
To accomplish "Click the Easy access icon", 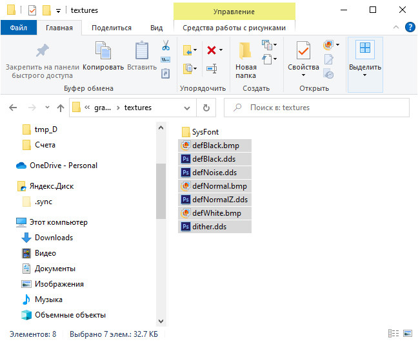I will 267,59.
